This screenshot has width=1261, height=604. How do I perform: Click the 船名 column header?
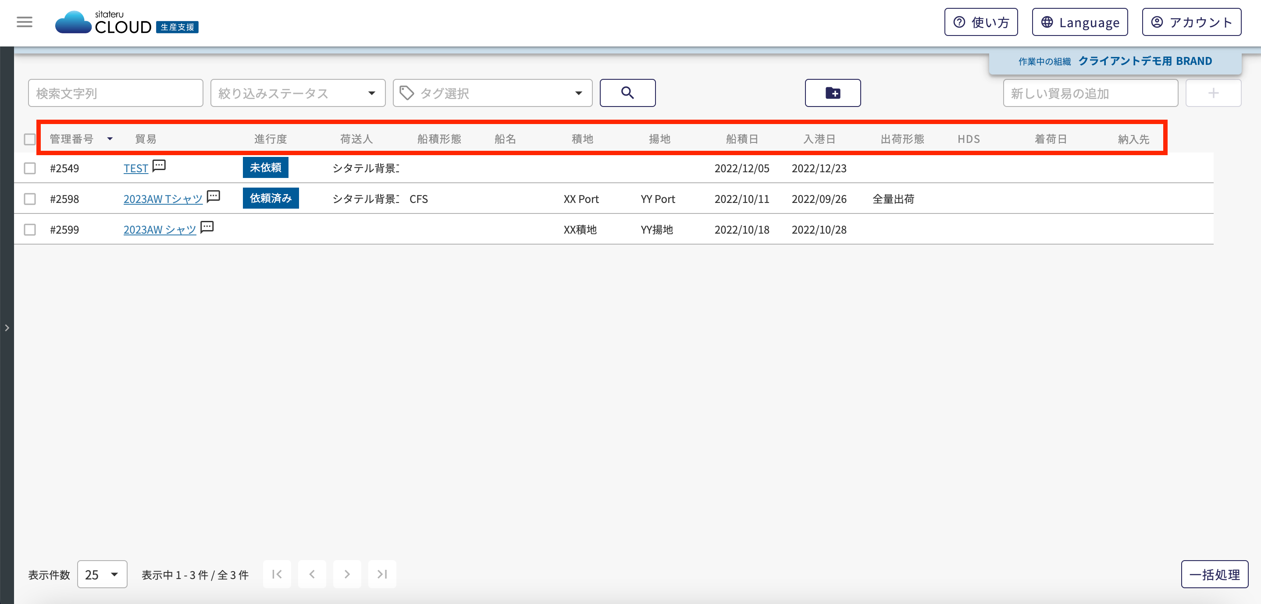(x=505, y=139)
